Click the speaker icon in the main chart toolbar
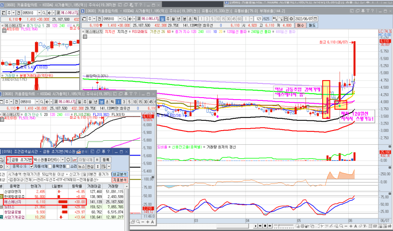This screenshot has height=231, width=393. coord(130,19)
